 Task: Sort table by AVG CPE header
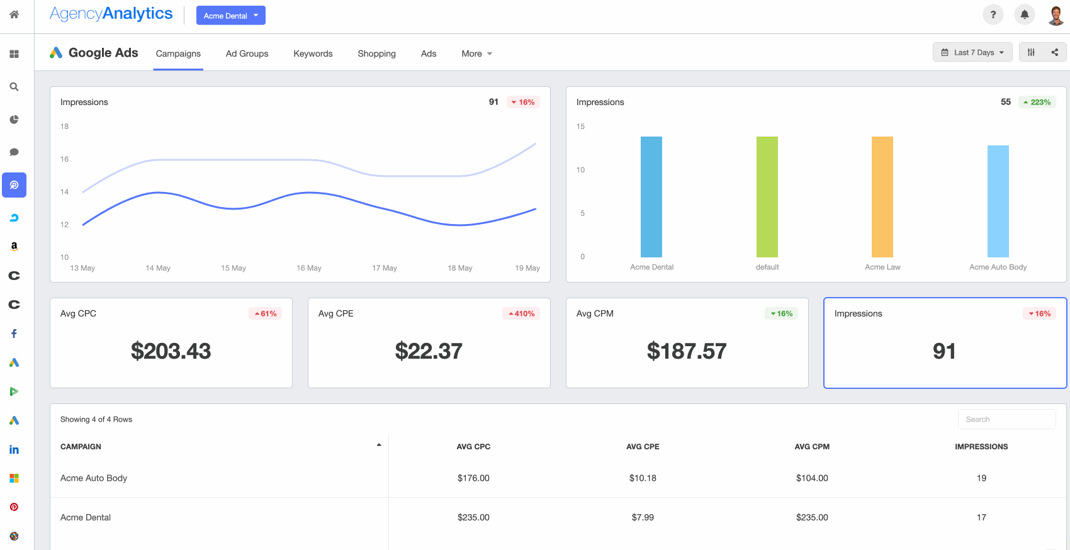coord(643,447)
